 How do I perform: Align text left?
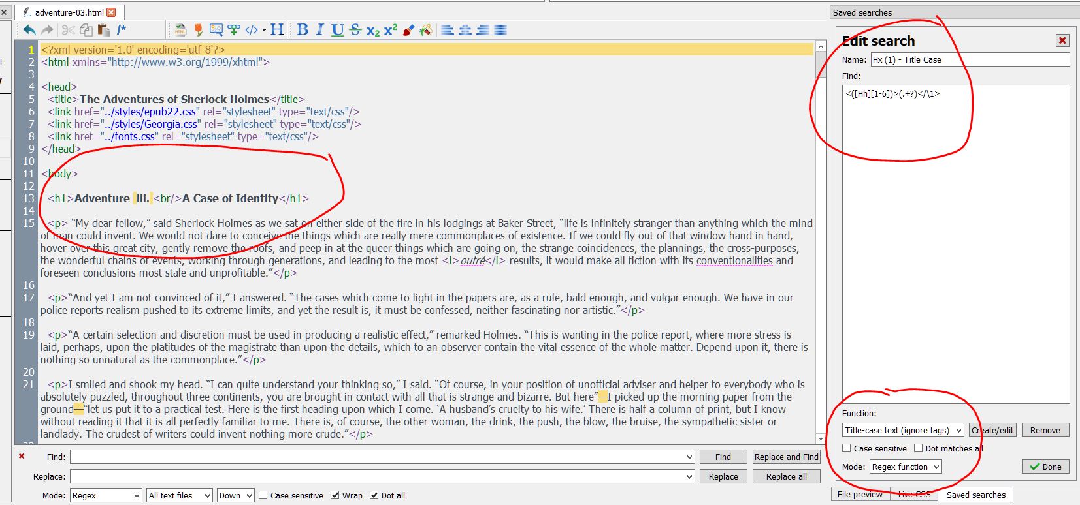[x=448, y=29]
